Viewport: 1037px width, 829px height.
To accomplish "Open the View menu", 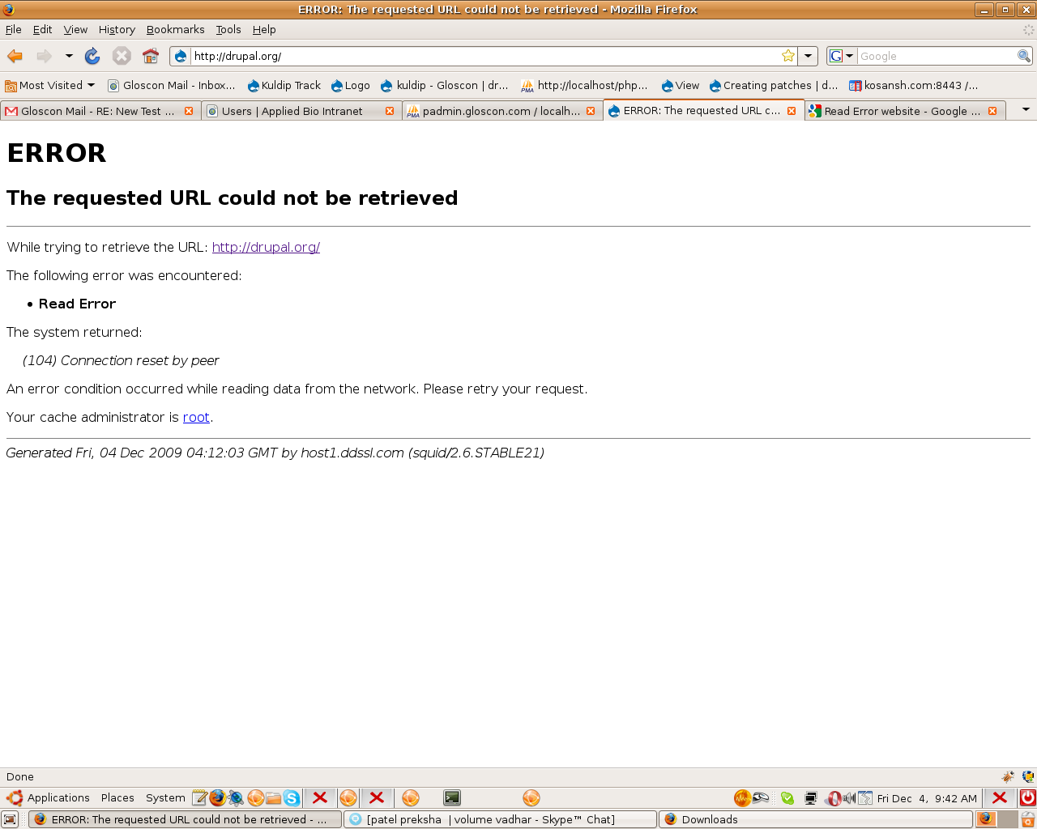I will (75, 29).
